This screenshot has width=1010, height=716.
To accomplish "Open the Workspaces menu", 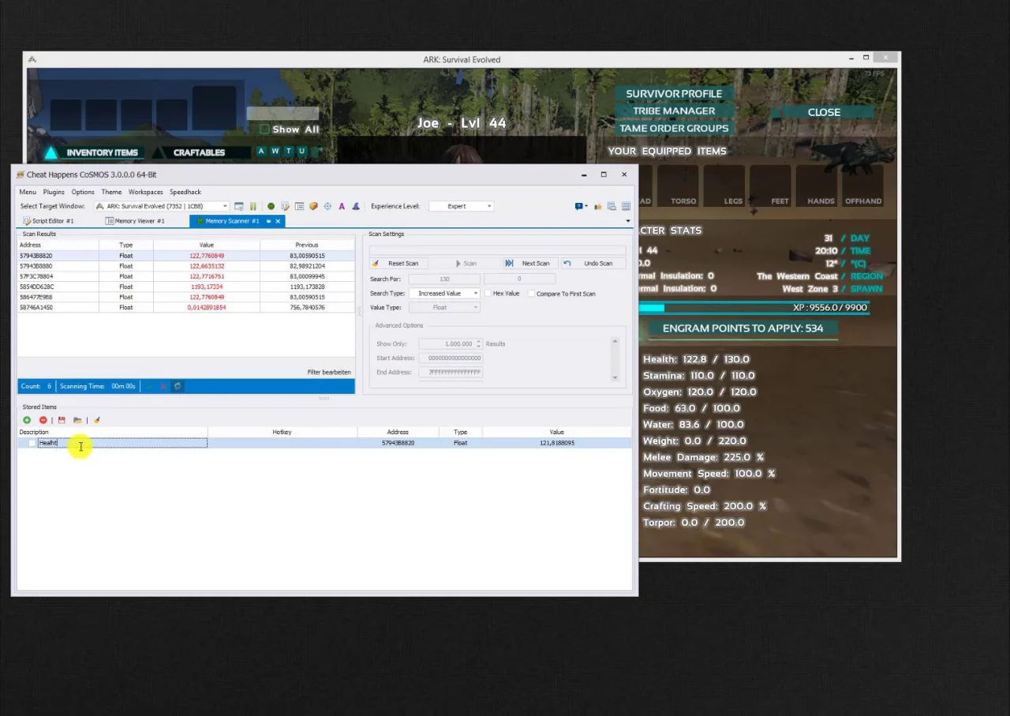I will (x=146, y=192).
